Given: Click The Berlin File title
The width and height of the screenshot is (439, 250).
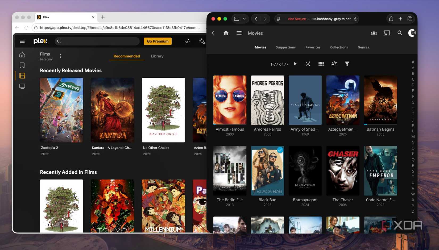Looking at the screenshot, I should [230, 200].
